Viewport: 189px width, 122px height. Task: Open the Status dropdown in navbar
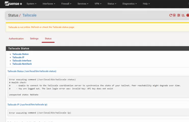click(112, 4)
